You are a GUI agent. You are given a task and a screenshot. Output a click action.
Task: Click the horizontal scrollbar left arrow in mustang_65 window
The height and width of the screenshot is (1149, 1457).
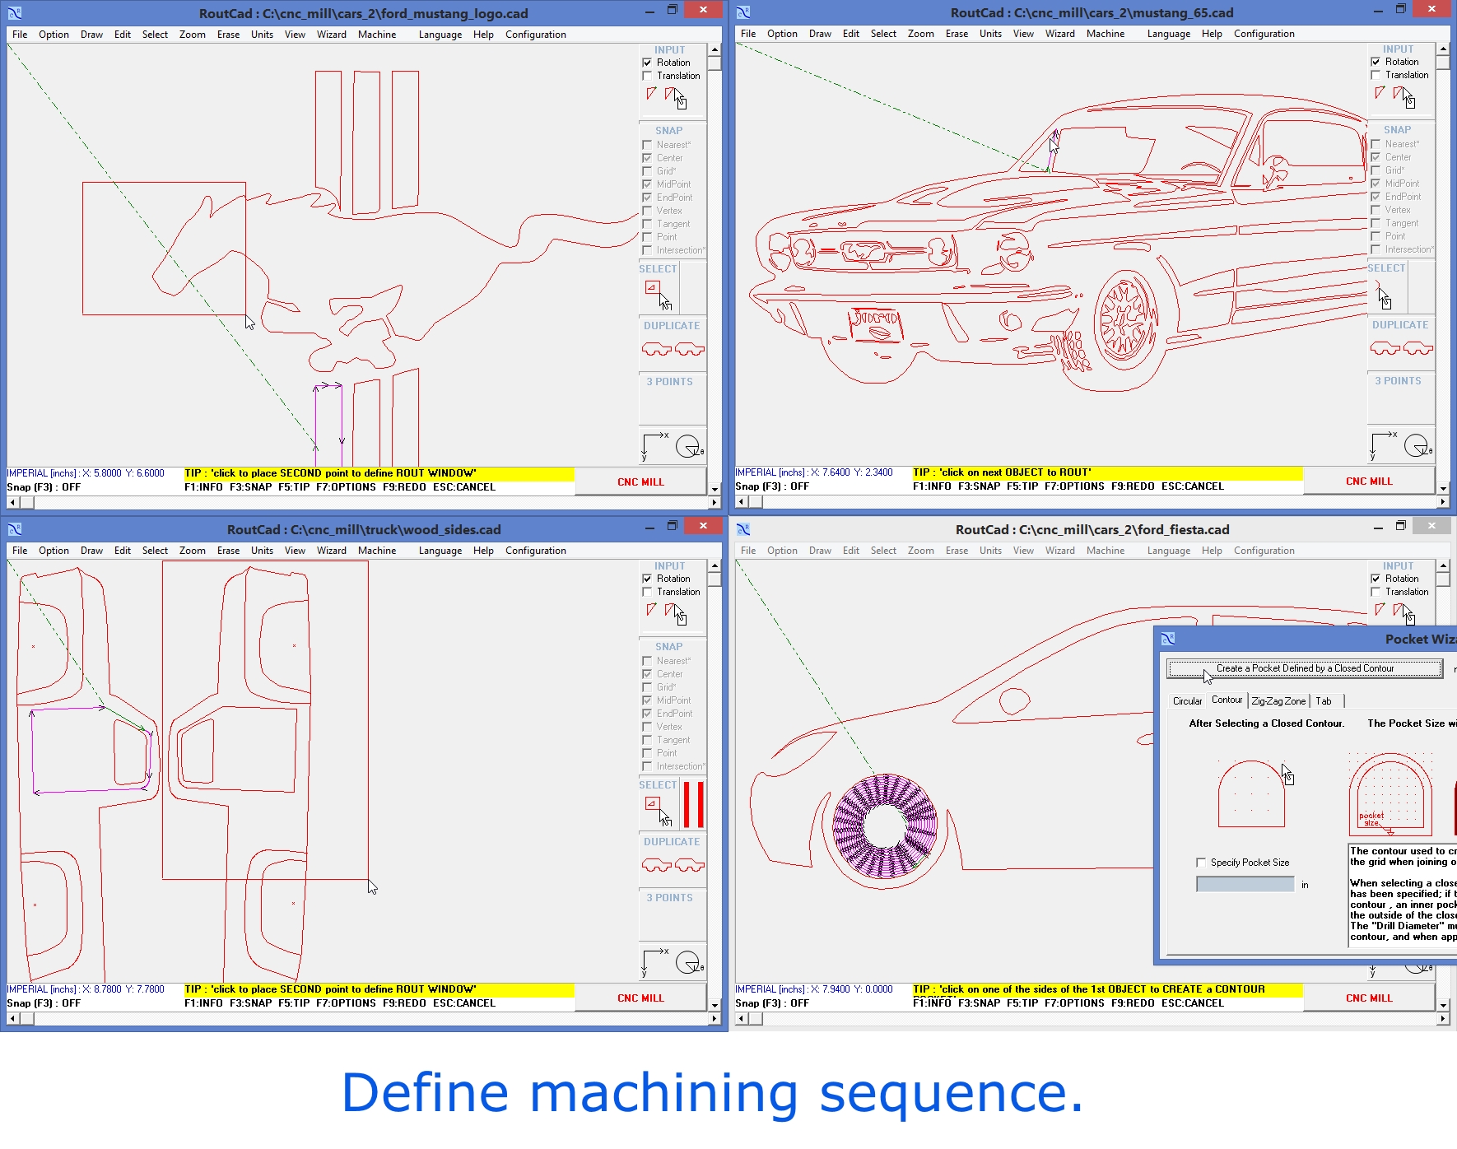coord(742,501)
